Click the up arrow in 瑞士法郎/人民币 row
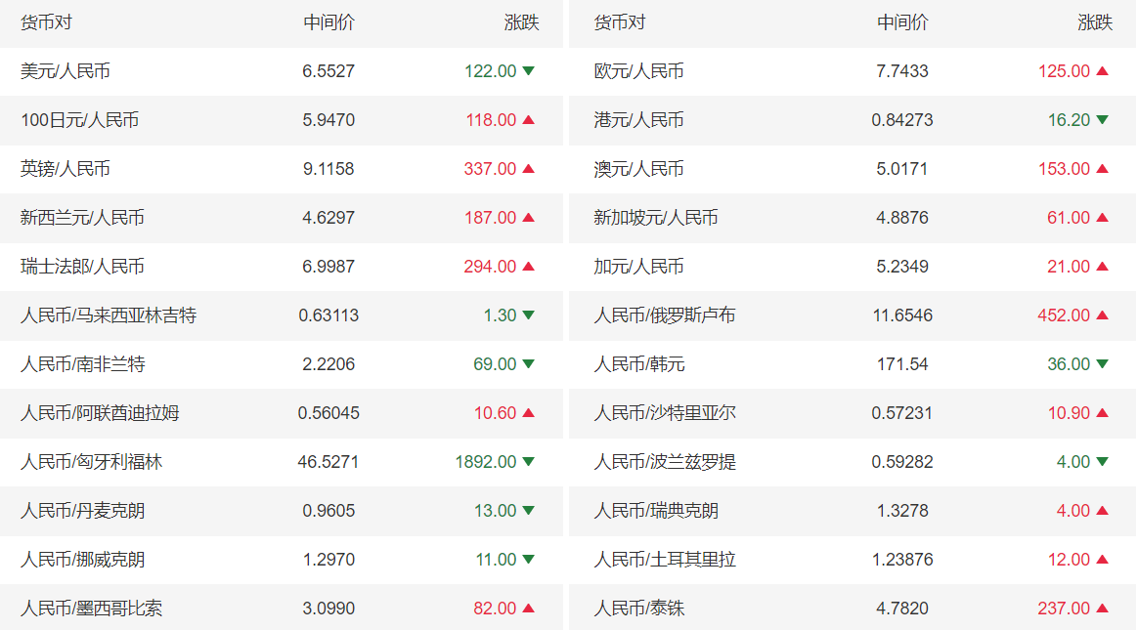1138x630 pixels. [528, 266]
